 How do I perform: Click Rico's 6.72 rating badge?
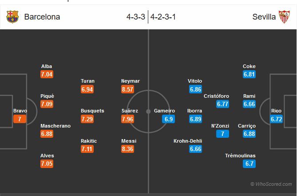pos(277,119)
